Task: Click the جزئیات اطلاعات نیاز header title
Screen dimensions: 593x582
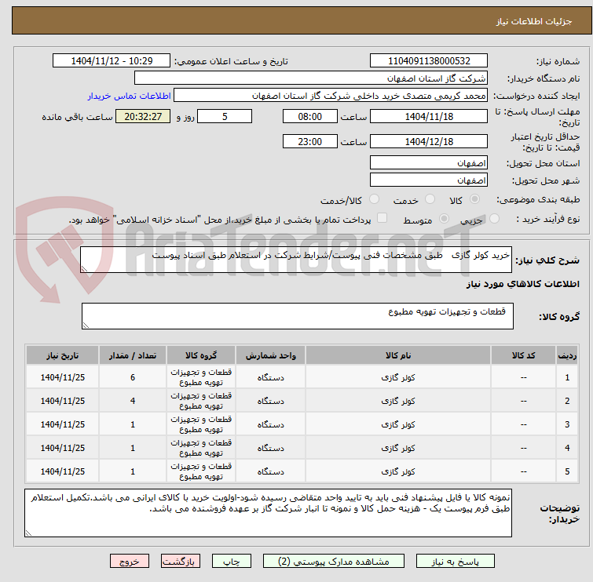Action: point(533,21)
